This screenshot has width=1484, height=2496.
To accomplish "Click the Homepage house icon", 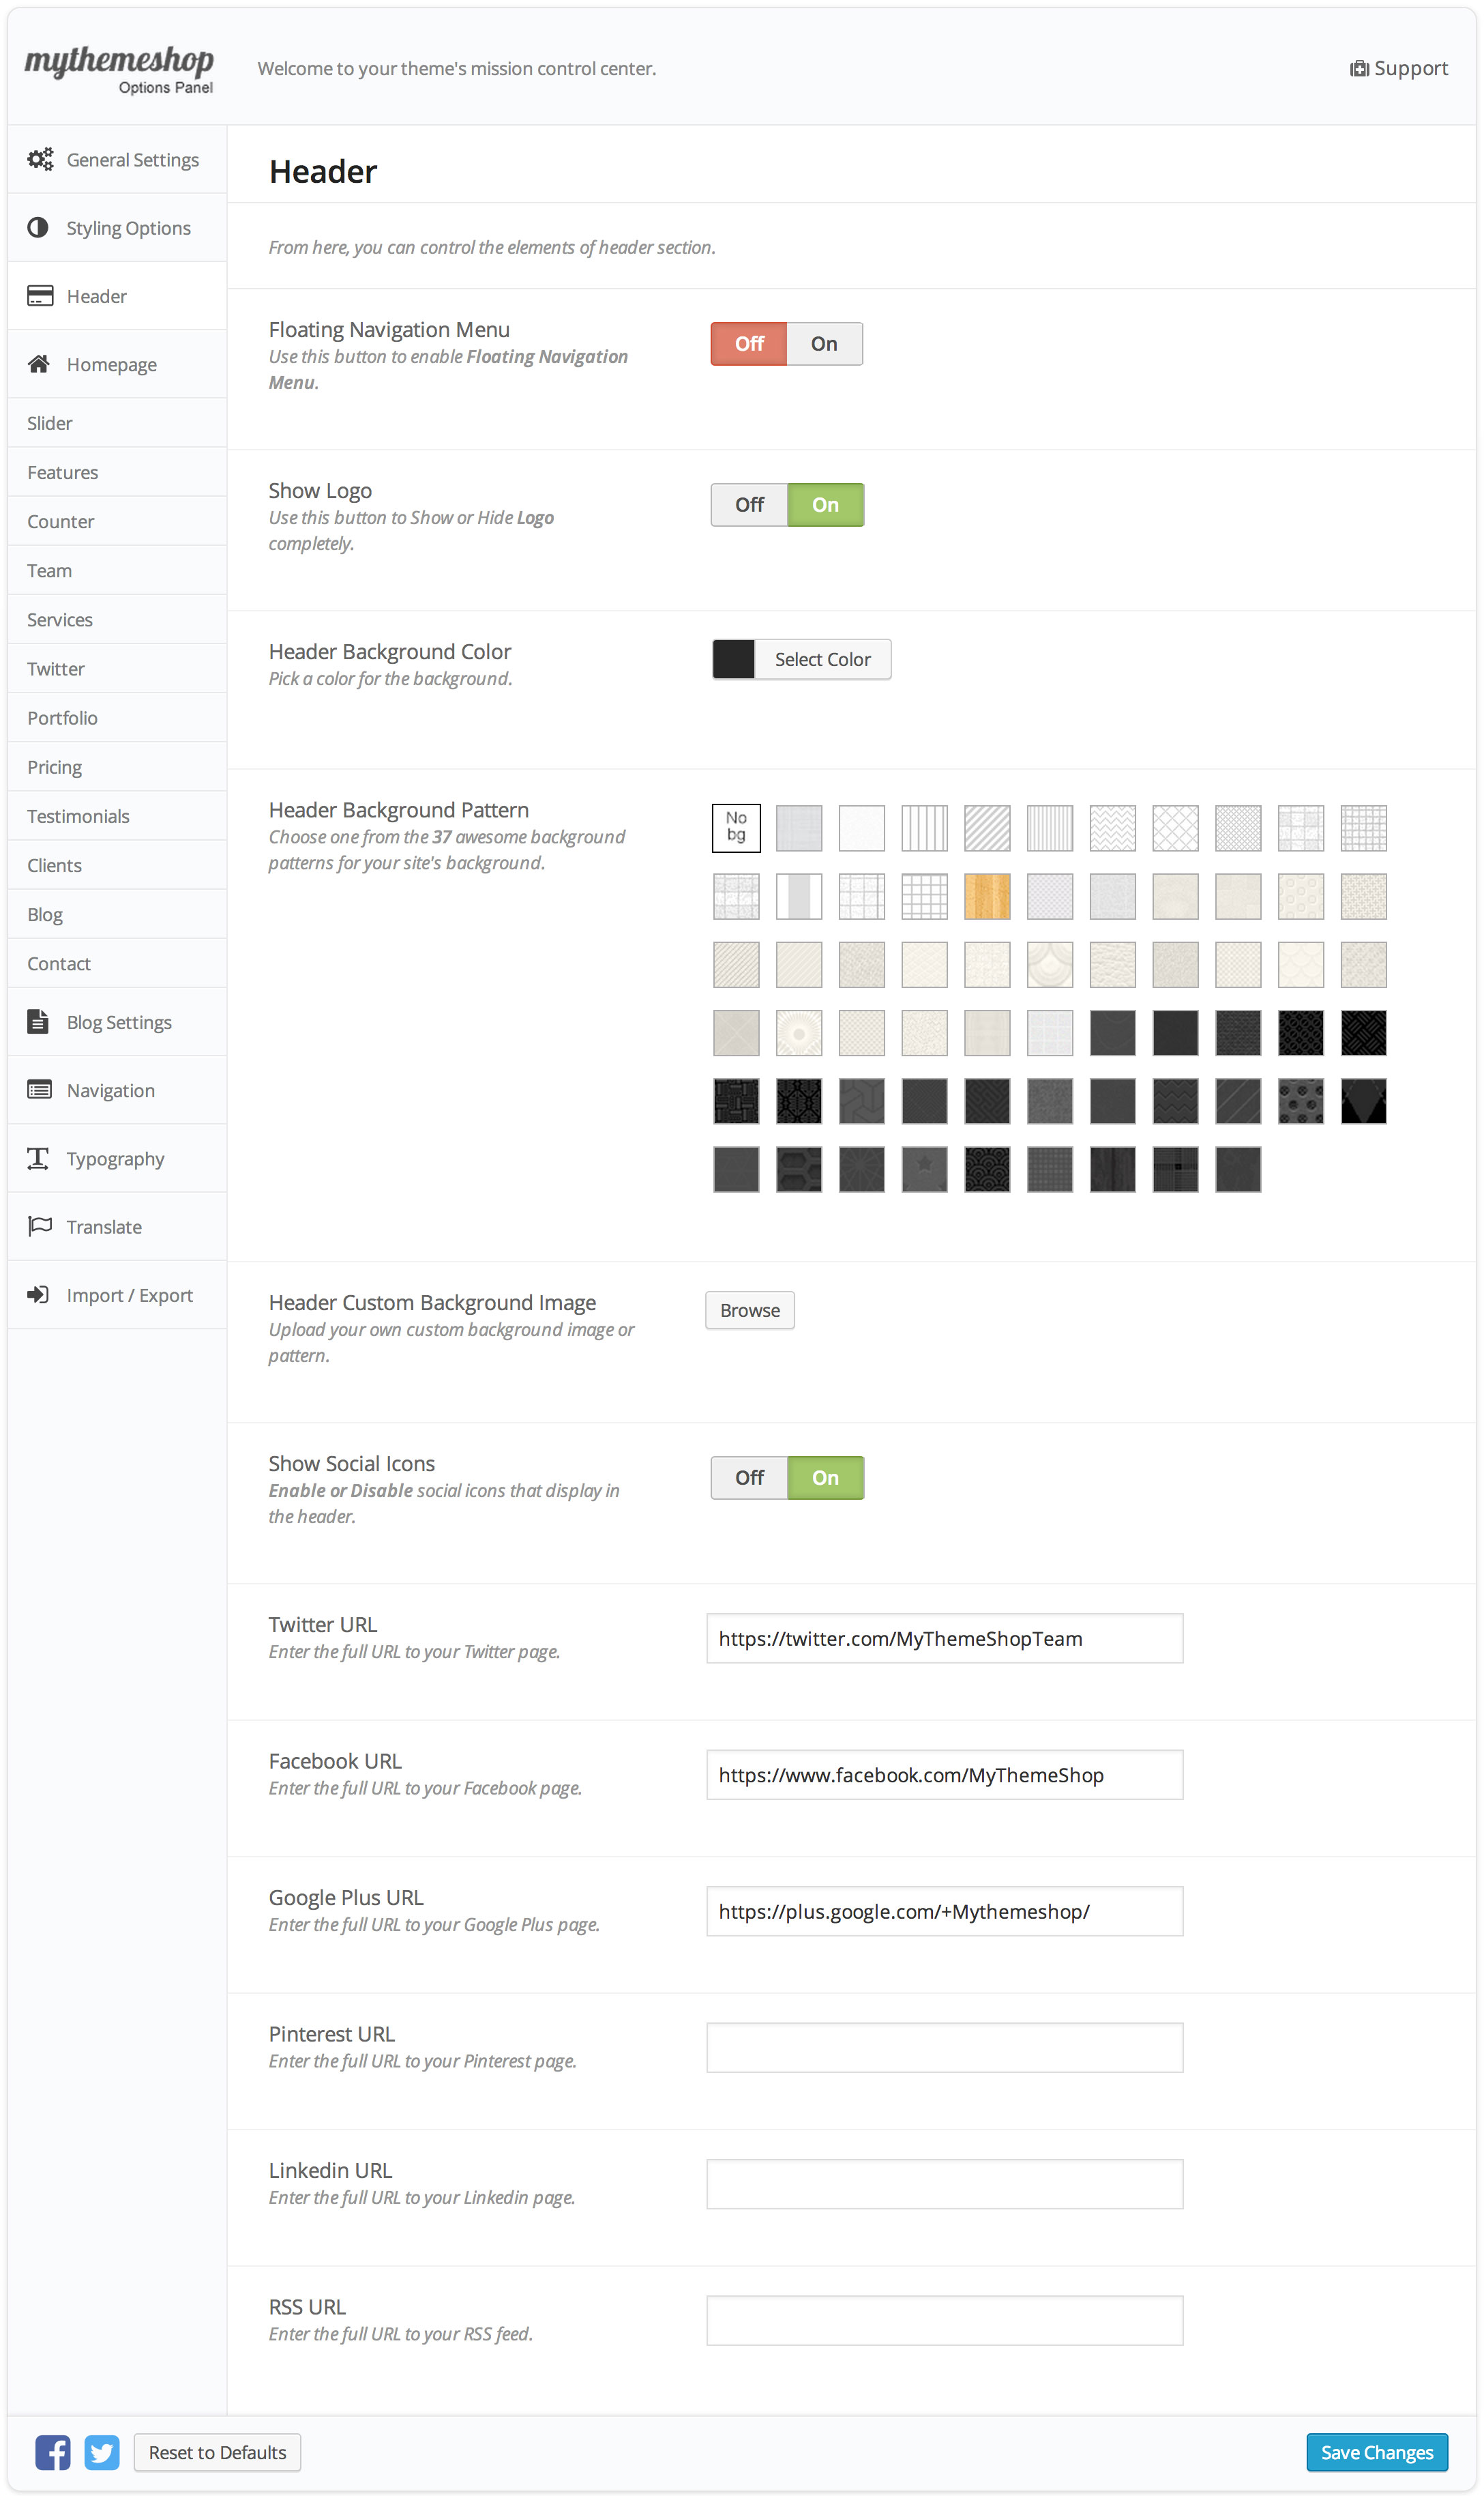I will click(x=39, y=363).
